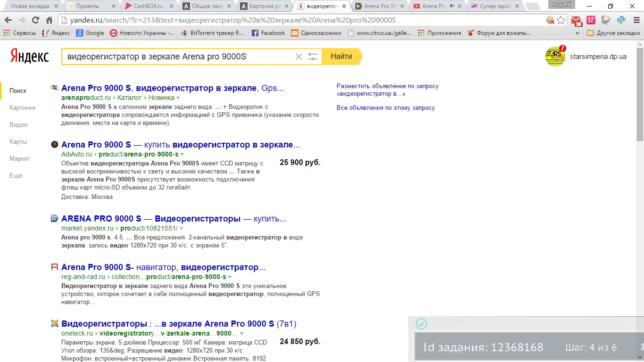The width and height of the screenshot is (644, 362).
Task: Open dropdown arrow next to reg-and-rad.ru URL
Action: click(x=230, y=277)
